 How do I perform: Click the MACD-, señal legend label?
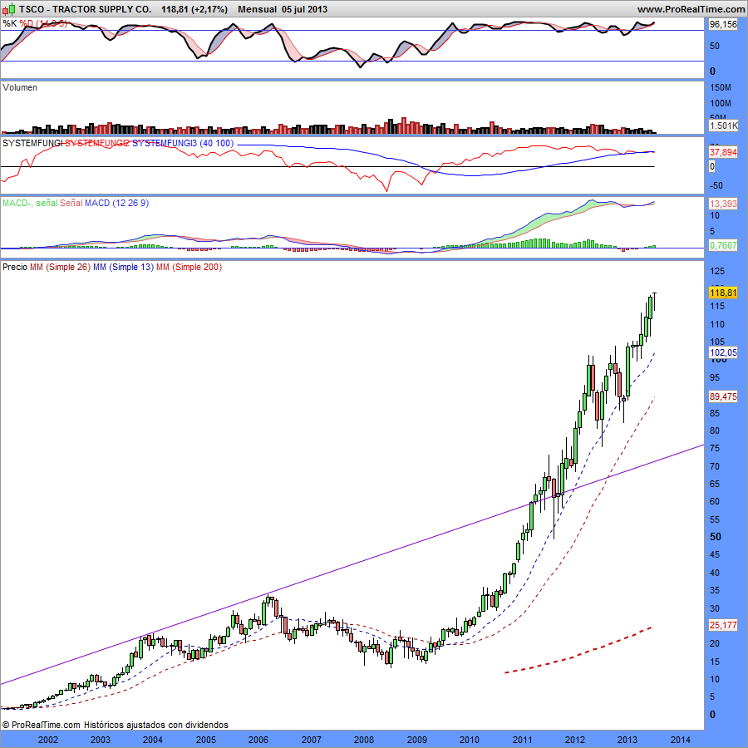[x=30, y=203]
